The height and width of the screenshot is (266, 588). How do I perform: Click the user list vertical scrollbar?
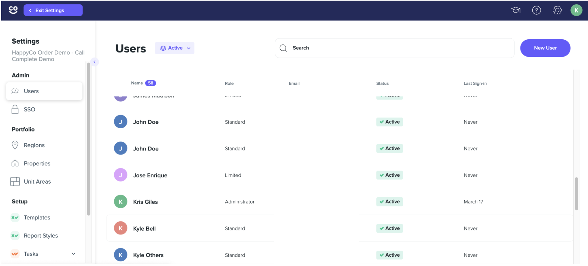[576, 194]
